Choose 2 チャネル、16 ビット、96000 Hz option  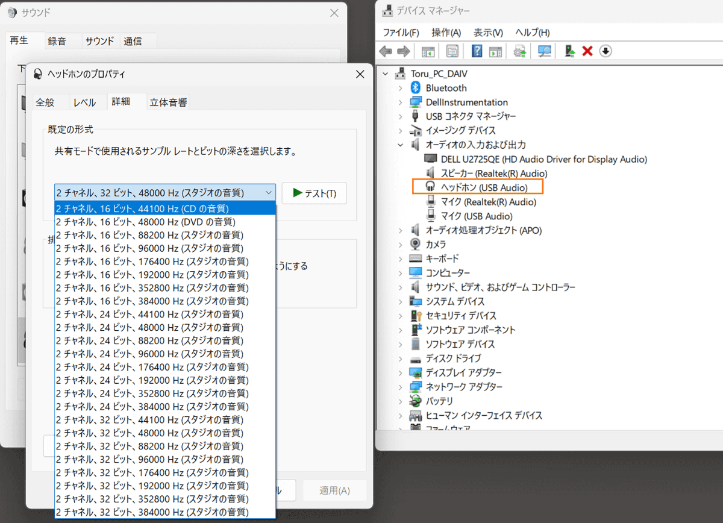165,248
